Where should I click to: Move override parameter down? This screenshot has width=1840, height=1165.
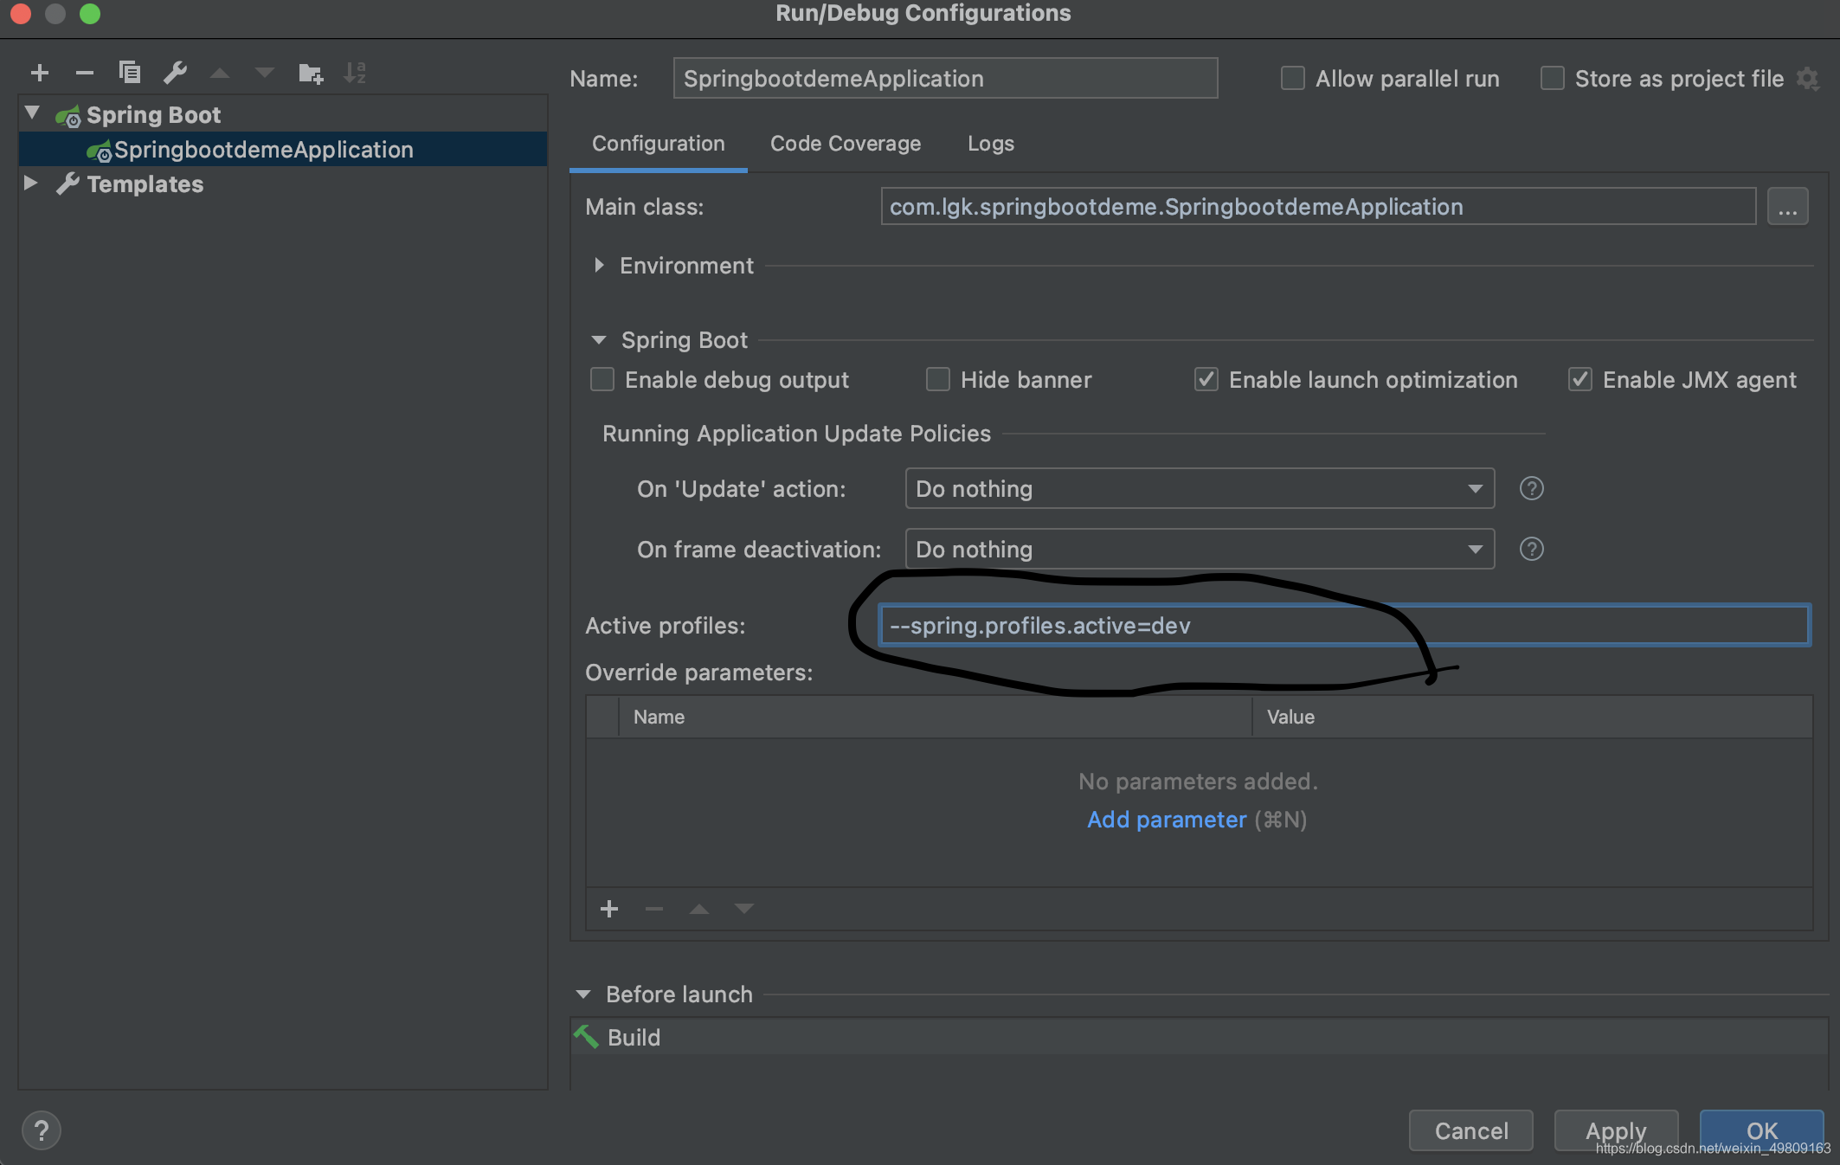point(744,909)
